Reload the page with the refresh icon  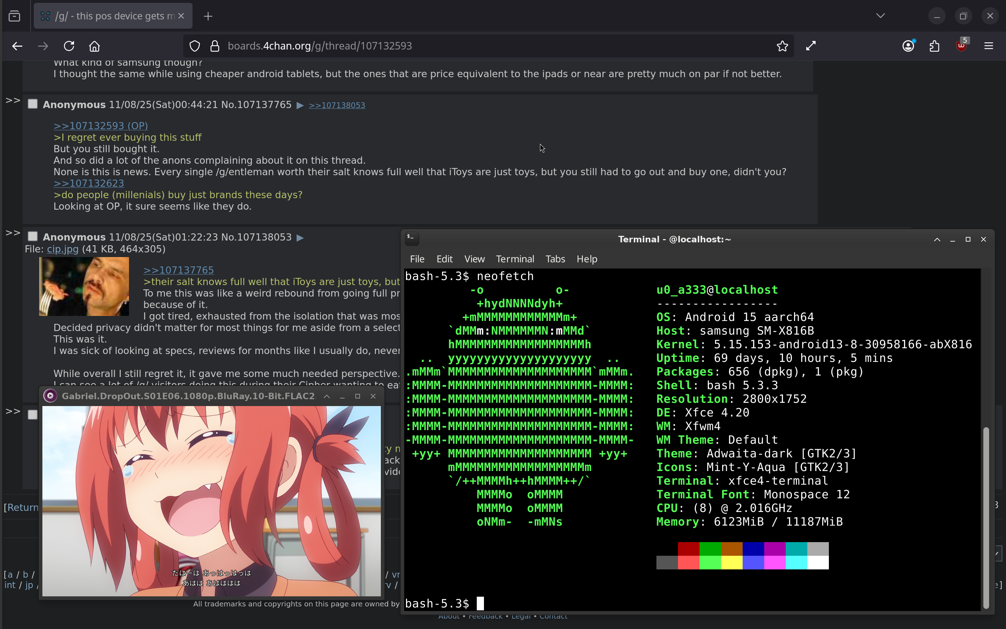click(69, 46)
